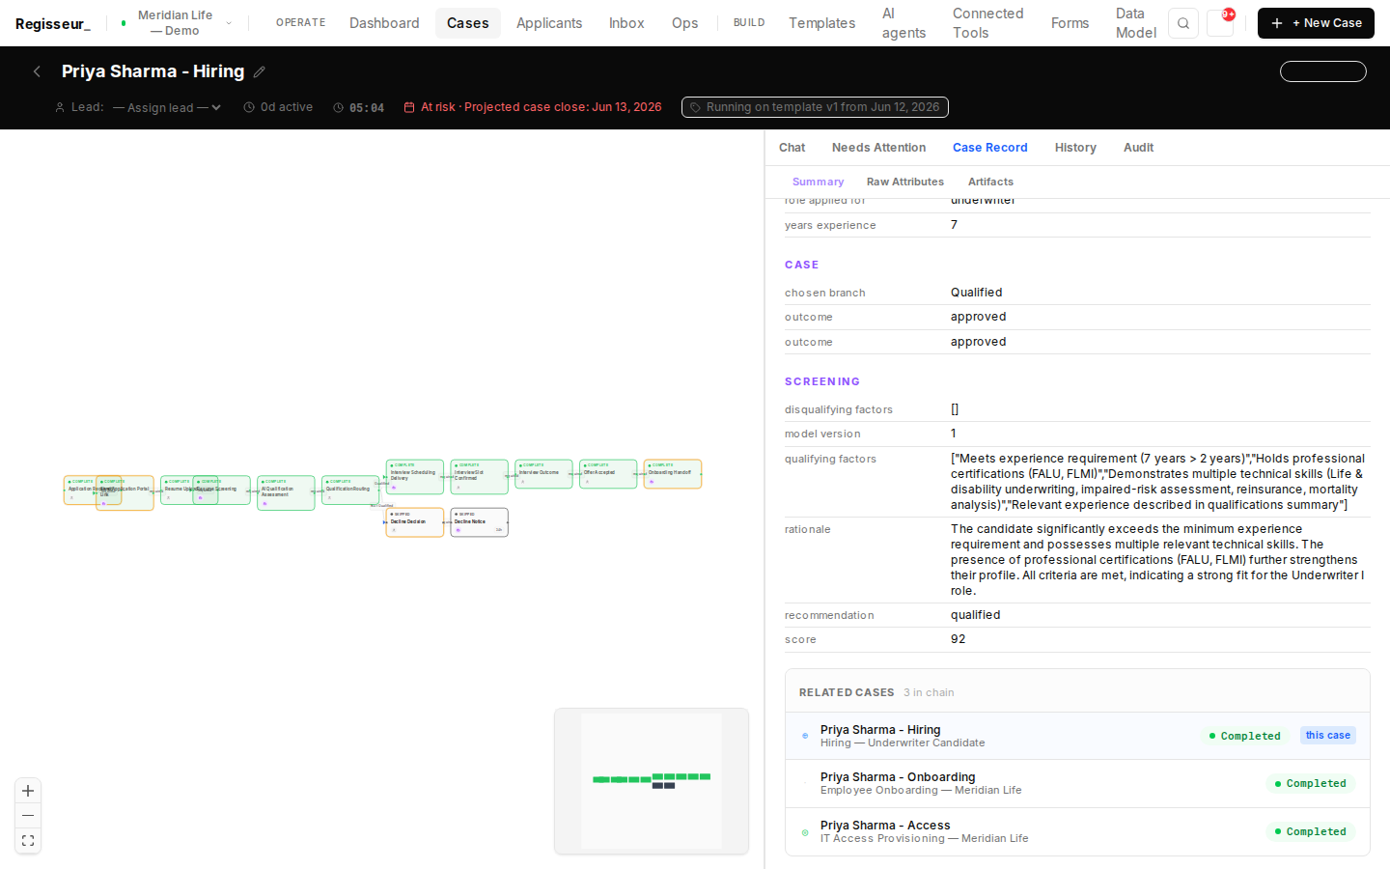Screen dimensions: 1390x869
Task: Click At risk projected close date text
Action: click(542, 107)
